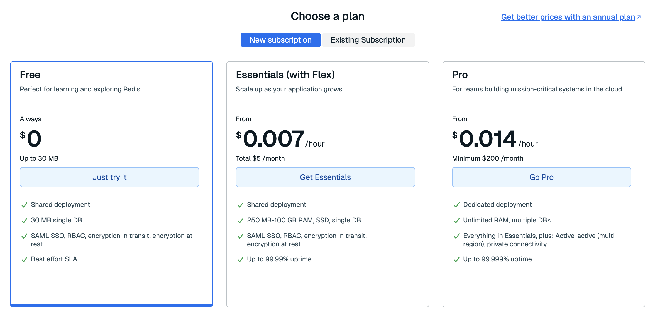This screenshot has width=655, height=317.
Task: Click checkmark icon next to Free plan Shared deployment
Action: (25, 205)
